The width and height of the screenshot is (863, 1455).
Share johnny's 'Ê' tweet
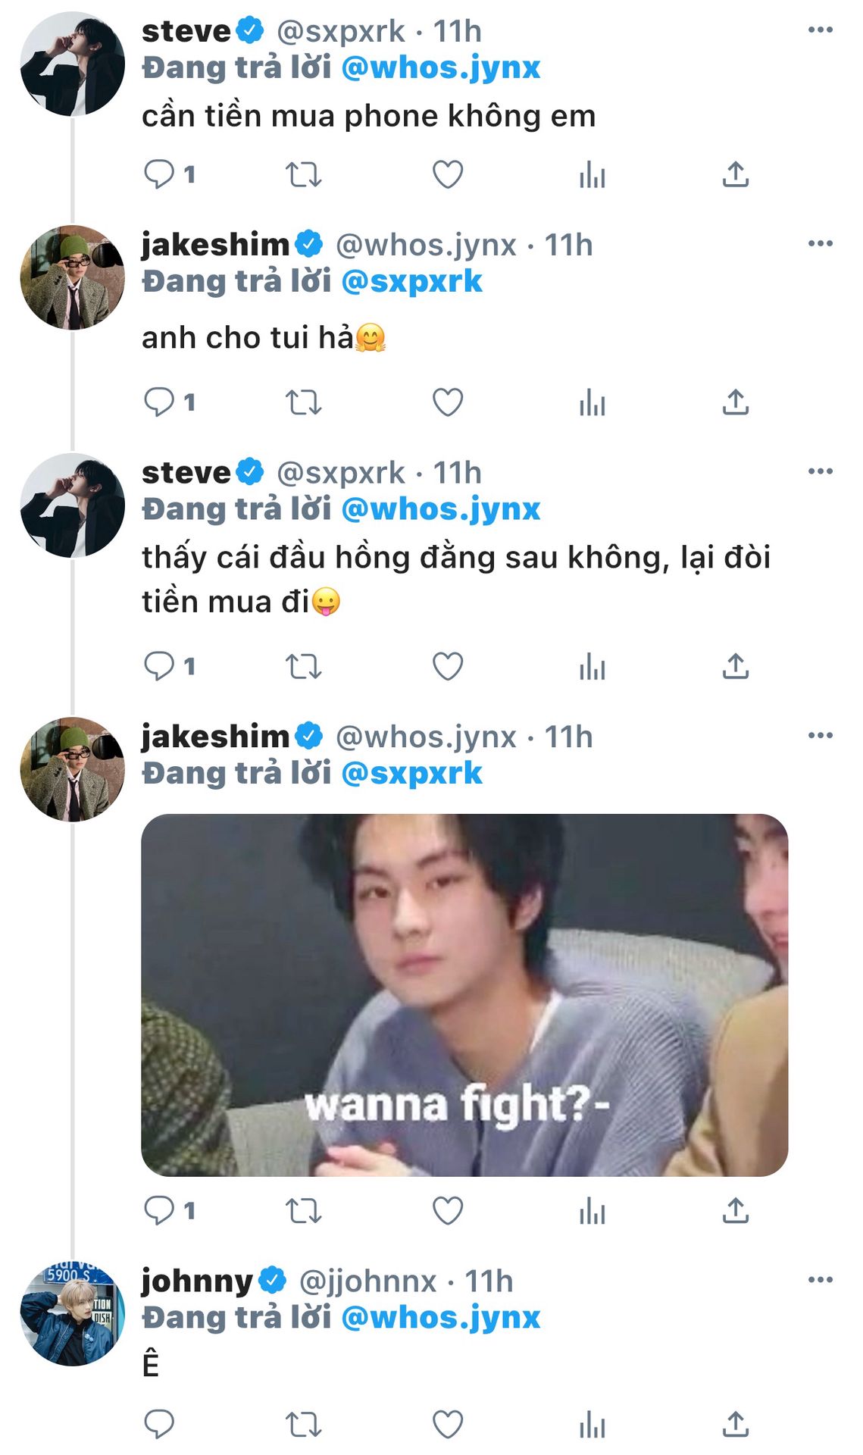(735, 1425)
